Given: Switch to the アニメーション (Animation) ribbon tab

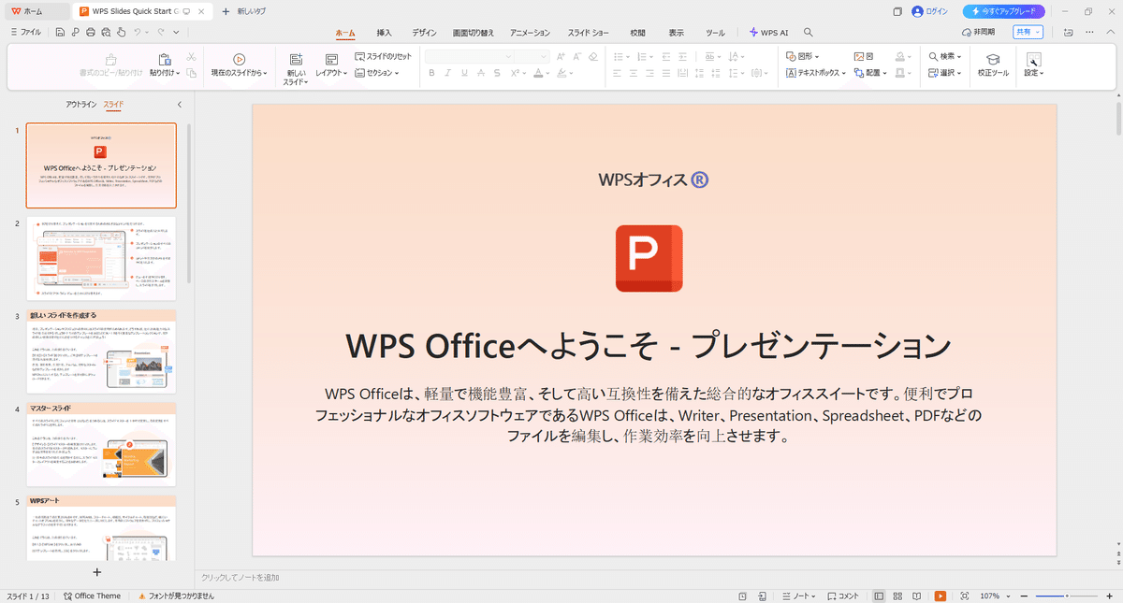Looking at the screenshot, I should click(530, 31).
